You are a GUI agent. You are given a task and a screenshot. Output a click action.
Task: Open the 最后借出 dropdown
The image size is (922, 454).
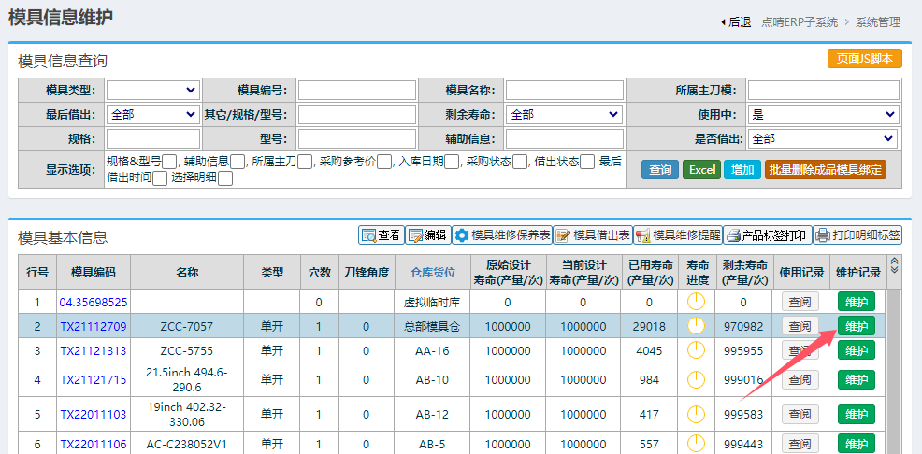pos(152,115)
